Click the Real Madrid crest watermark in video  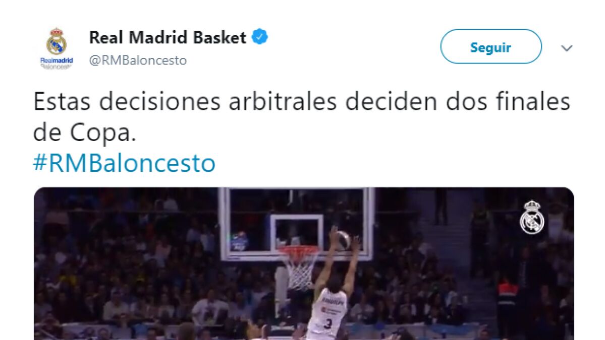(532, 217)
